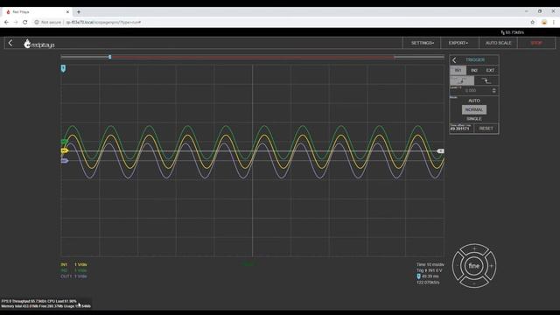
Task: Click the Not secure site info icon
Action: click(37, 22)
